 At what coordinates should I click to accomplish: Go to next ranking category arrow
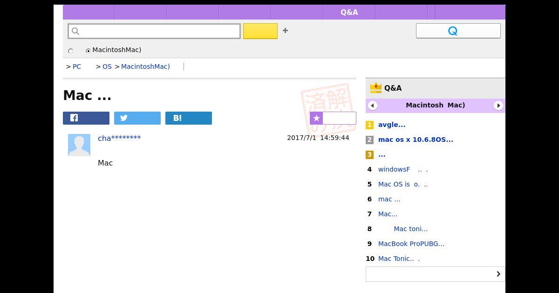498,106
